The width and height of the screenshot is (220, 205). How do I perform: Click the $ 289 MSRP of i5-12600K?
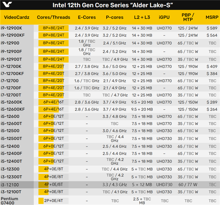(x=212, y=102)
